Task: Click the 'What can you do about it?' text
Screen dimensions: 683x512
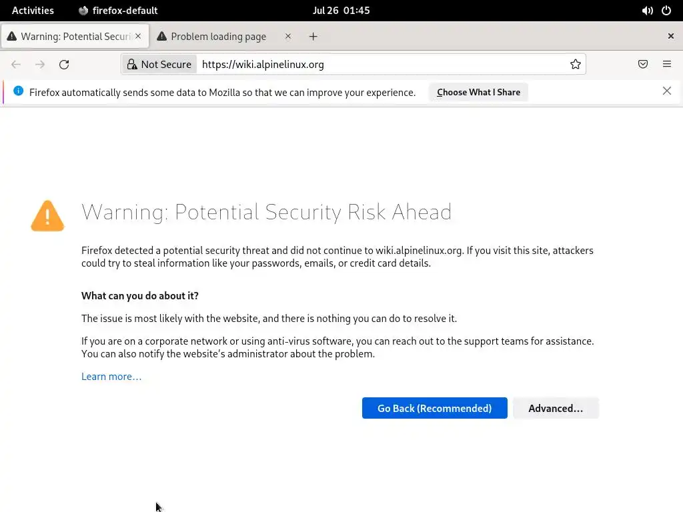Action: [x=140, y=296]
